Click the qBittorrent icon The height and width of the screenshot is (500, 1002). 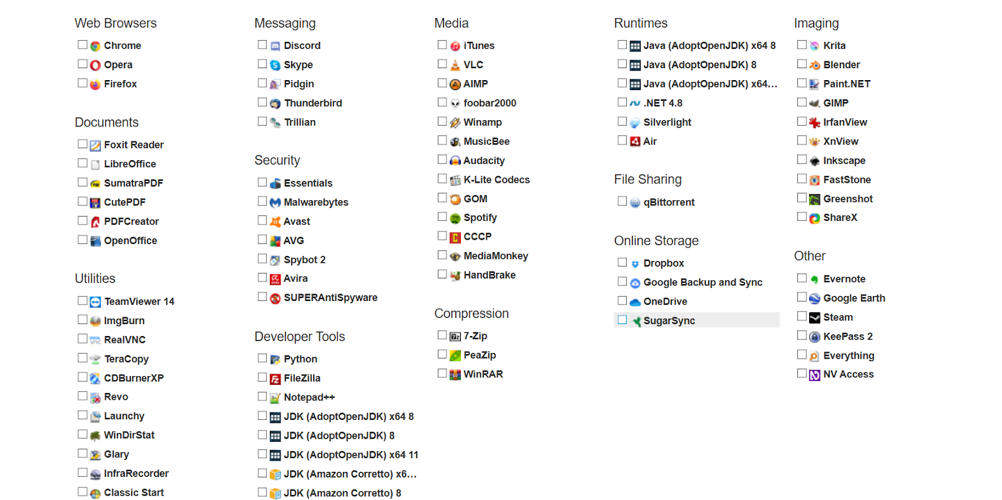(x=635, y=203)
